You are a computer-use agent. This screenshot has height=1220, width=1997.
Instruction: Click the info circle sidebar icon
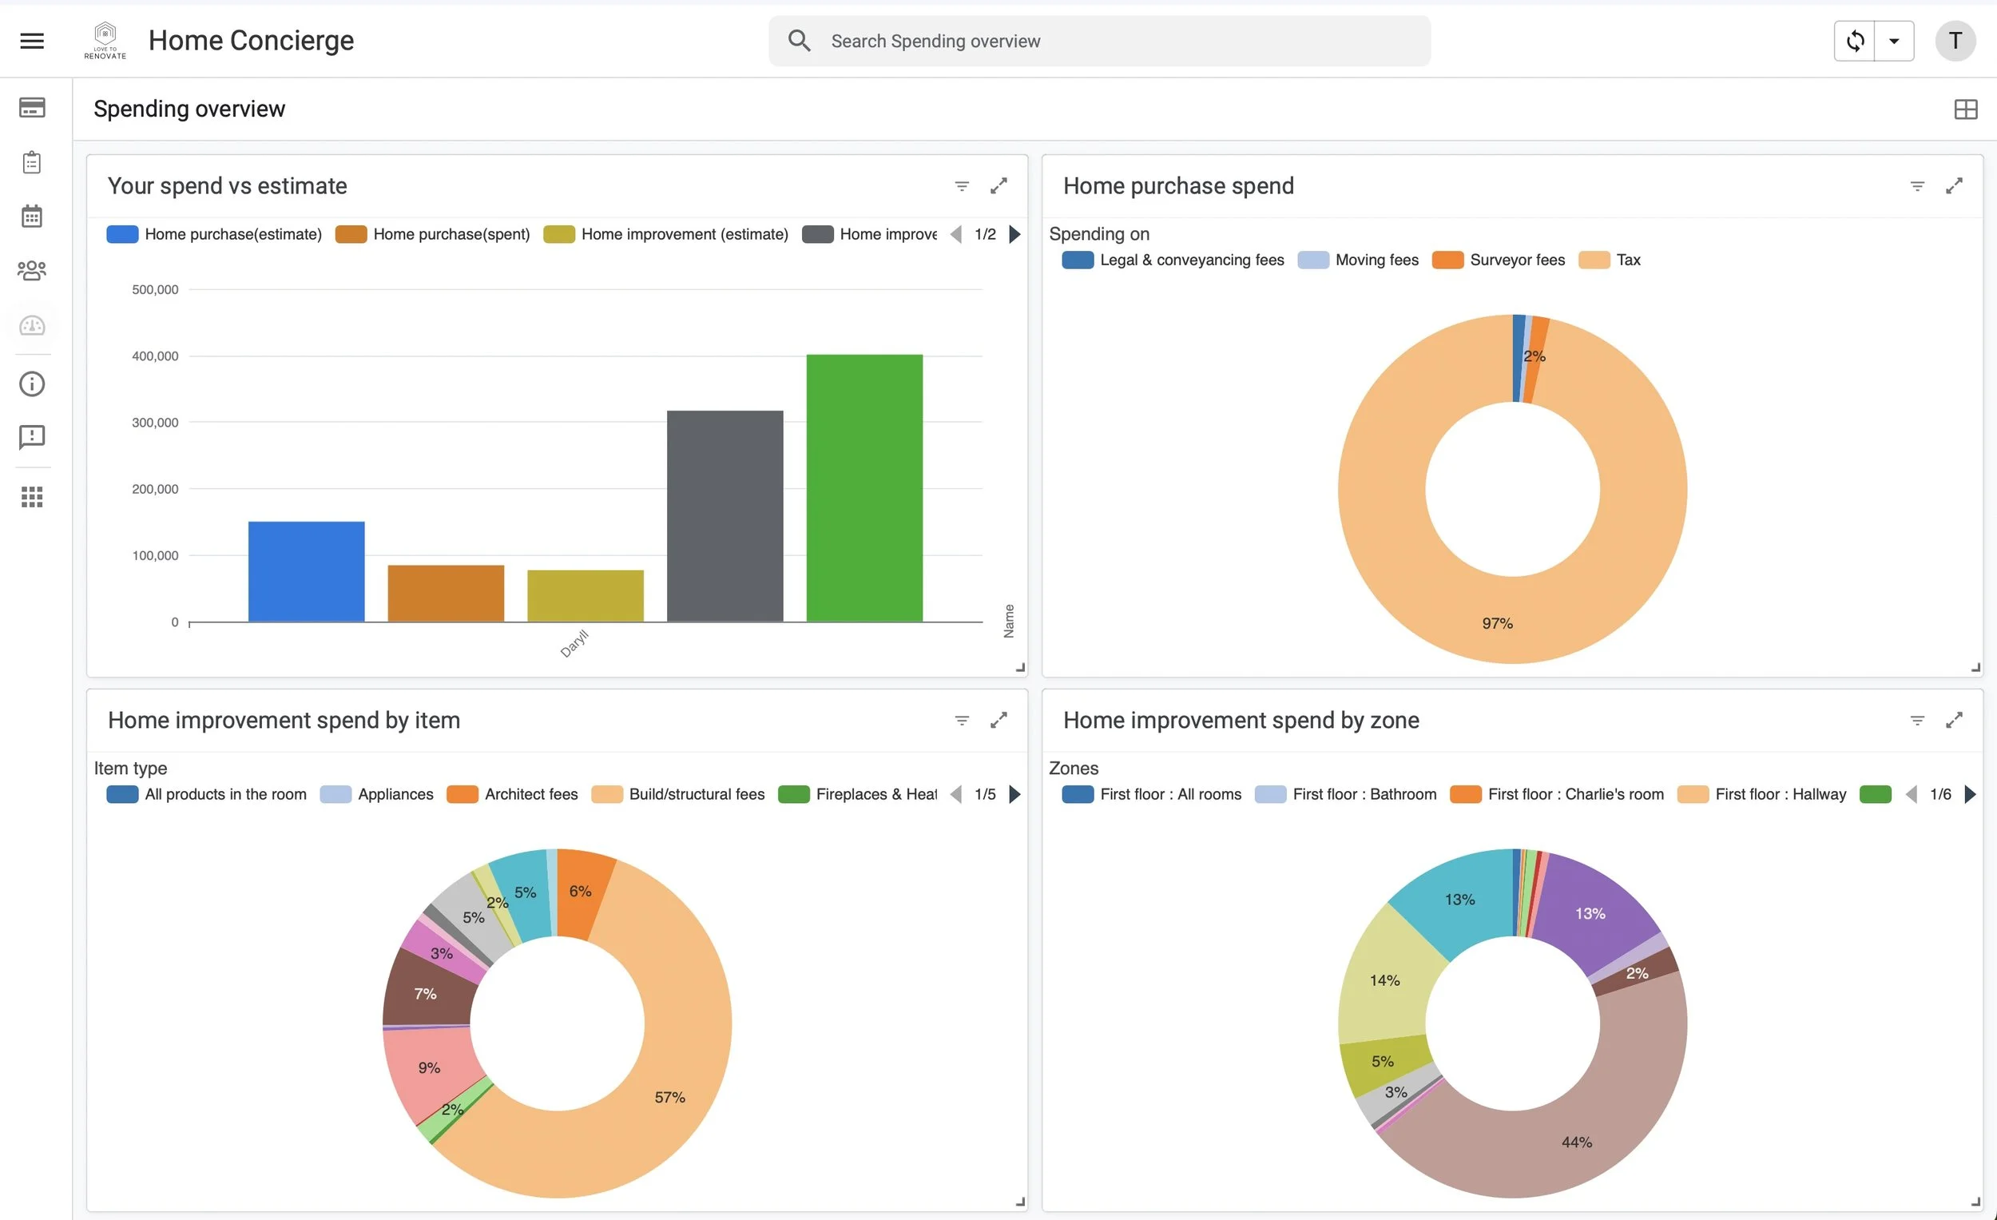click(x=32, y=383)
